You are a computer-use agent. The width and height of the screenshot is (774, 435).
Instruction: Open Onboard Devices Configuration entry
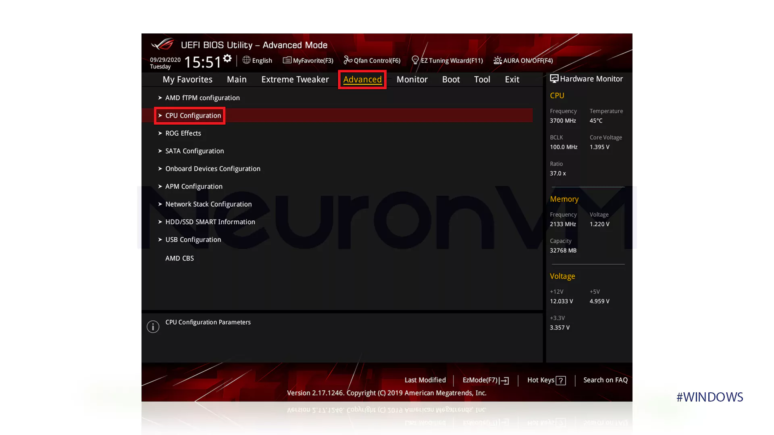point(213,169)
